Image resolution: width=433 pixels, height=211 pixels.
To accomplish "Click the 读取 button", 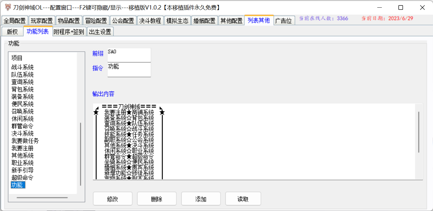I will [243, 199].
